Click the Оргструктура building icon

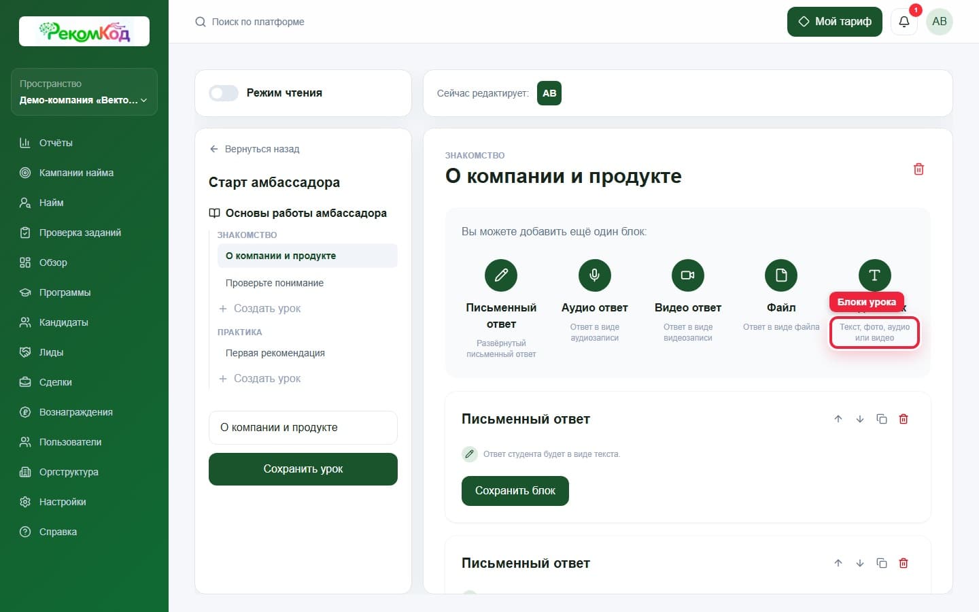(25, 472)
